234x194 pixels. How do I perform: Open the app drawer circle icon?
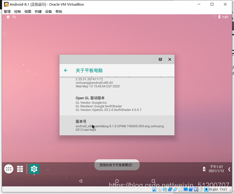click(9, 169)
